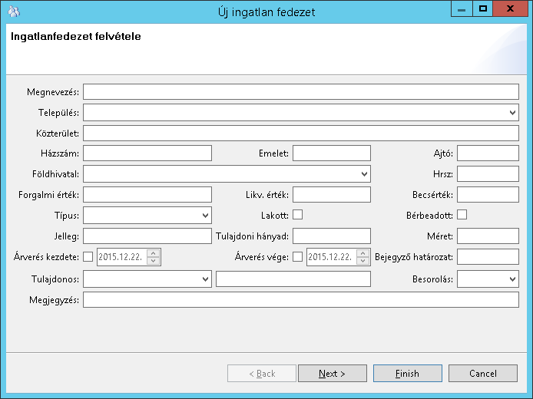The height and width of the screenshot is (399, 533).
Task: Click into the Házszám field
Action: pos(147,153)
